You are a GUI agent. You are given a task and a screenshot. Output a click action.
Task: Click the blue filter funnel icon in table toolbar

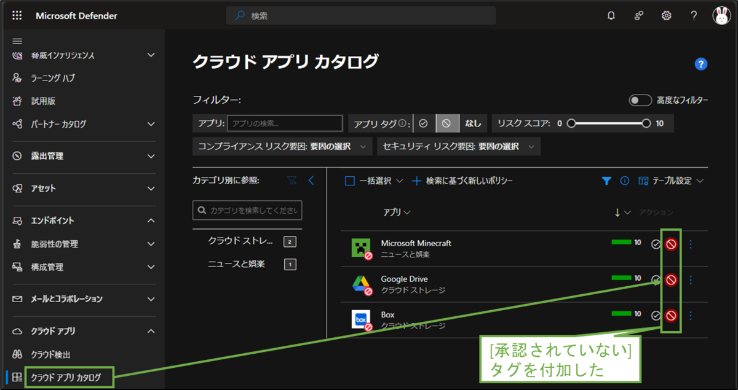point(606,181)
